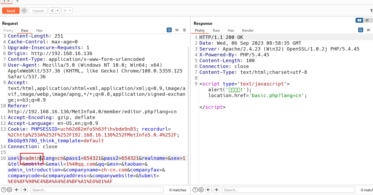Click 'X-Powered-By: PHP/5.4.45' response header
This screenshot has height=195, width=373.
(234, 55)
